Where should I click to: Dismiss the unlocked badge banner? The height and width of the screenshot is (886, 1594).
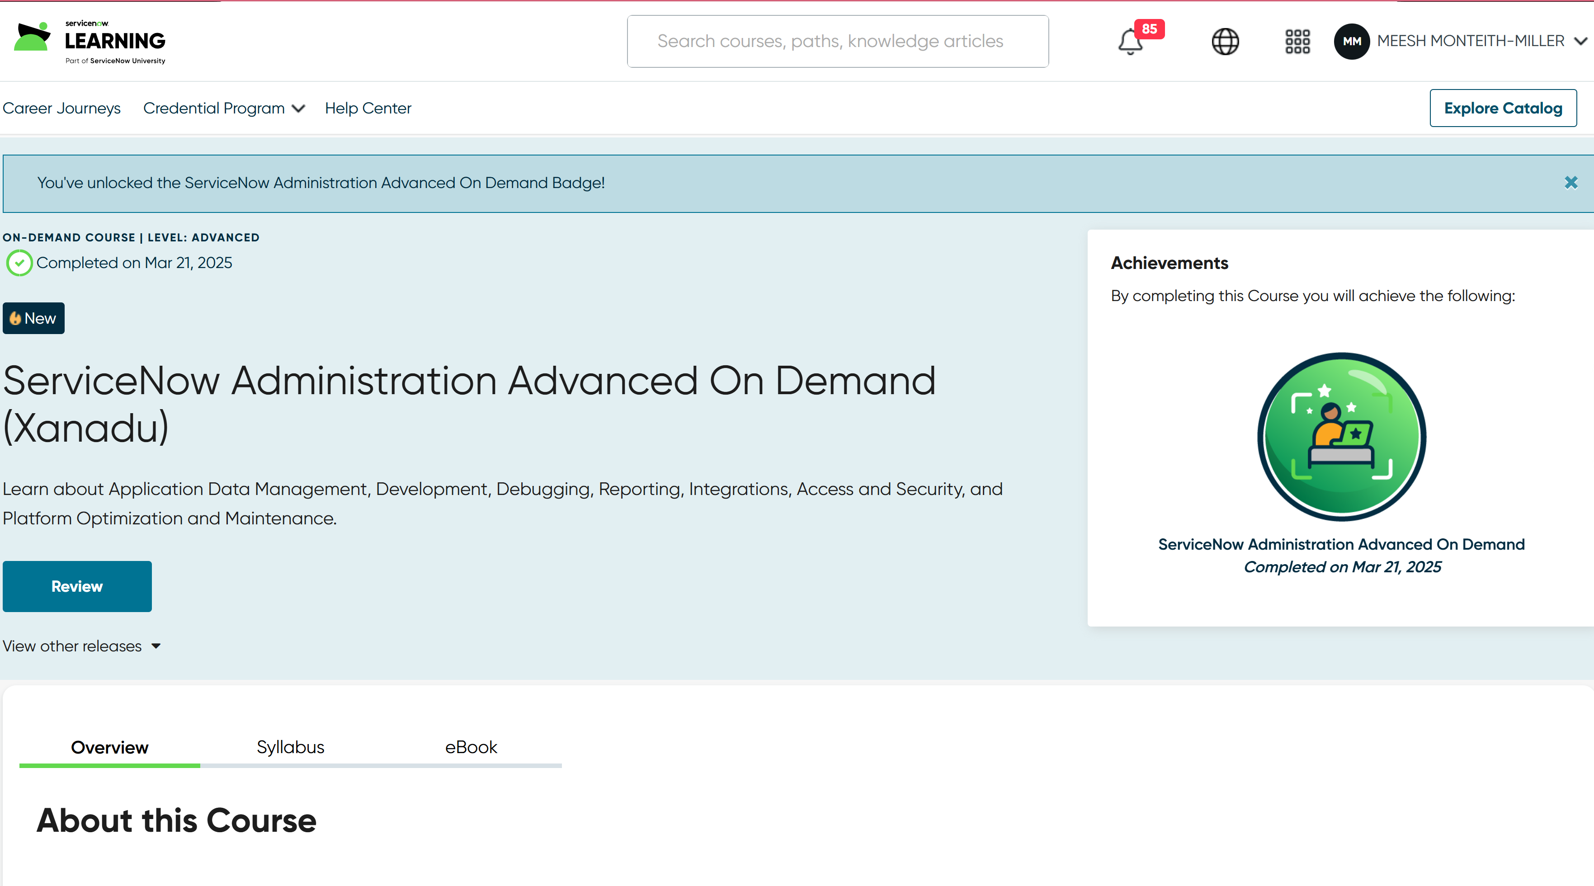click(1570, 183)
